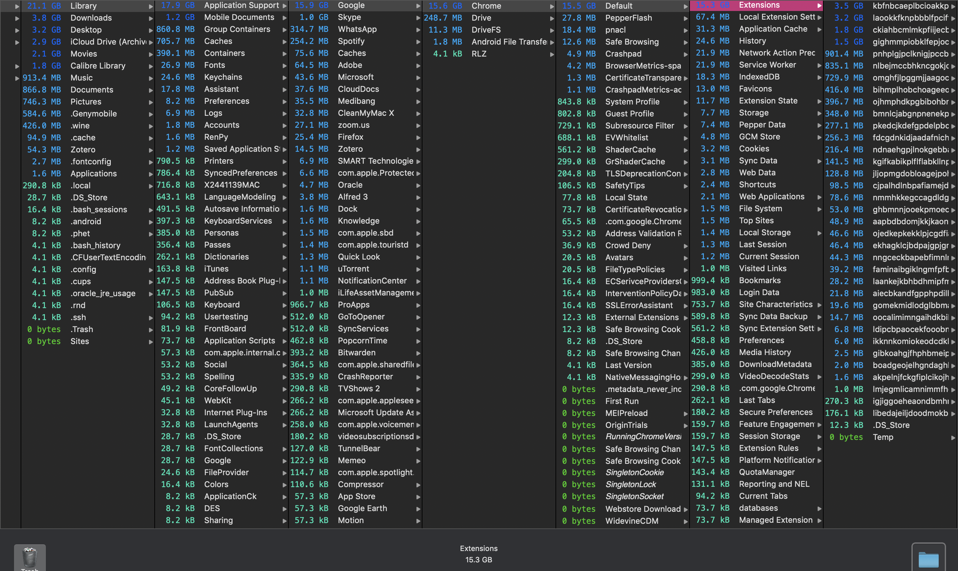
Task: Click the SingletonLock file entry
Action: pyautogui.click(x=630, y=484)
